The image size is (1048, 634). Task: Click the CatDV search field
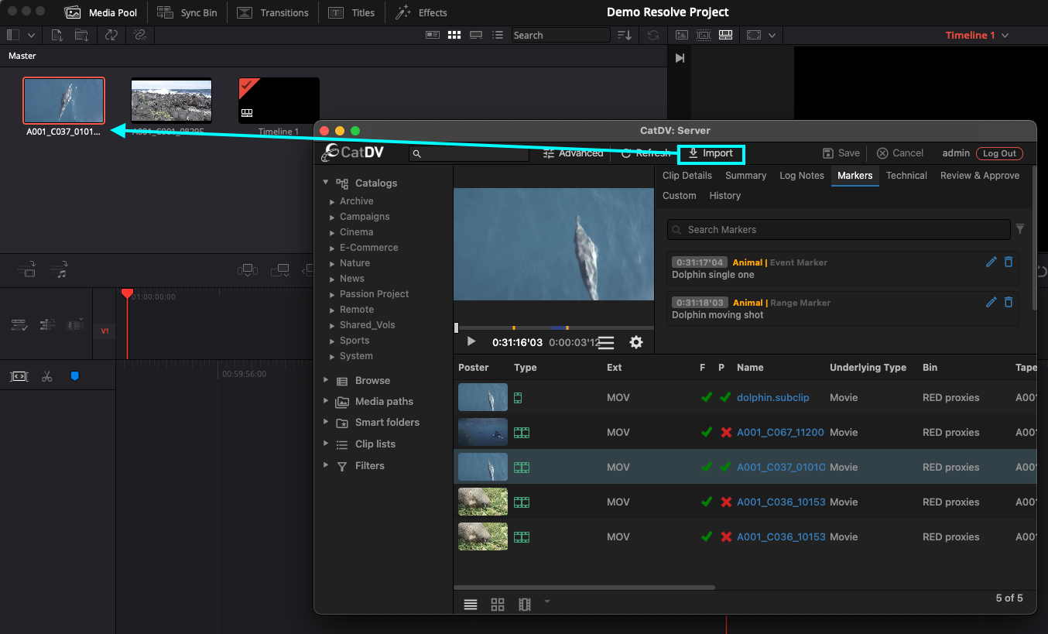click(x=469, y=154)
